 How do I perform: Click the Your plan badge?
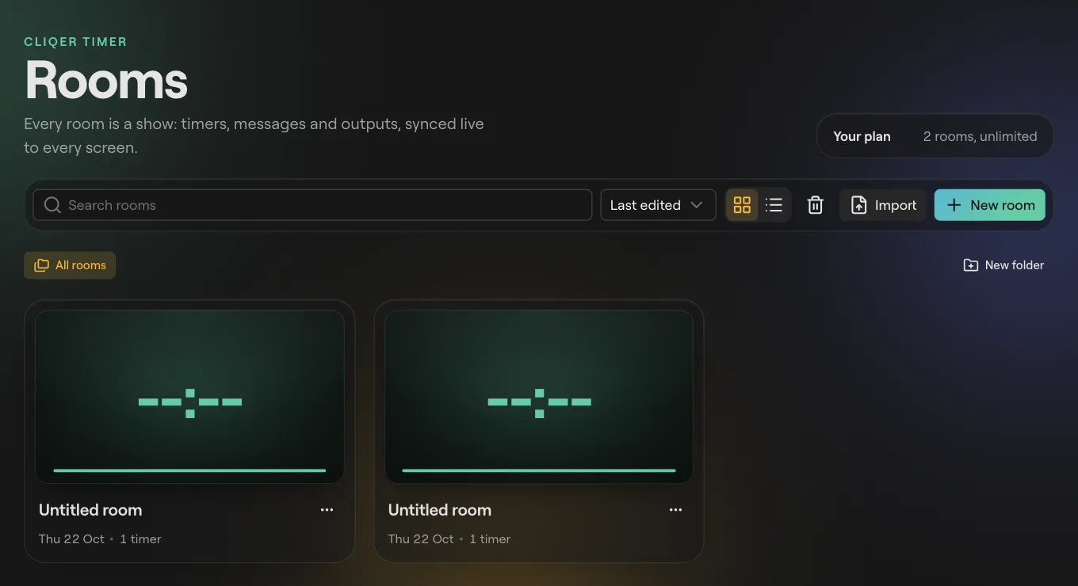click(935, 136)
